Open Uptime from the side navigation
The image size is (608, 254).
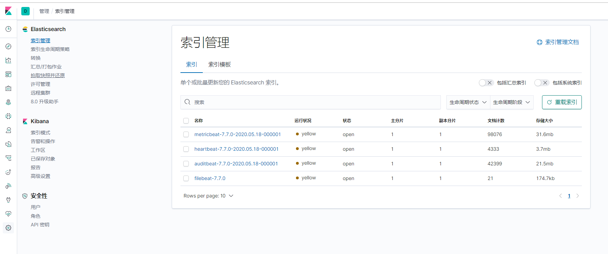point(8,172)
